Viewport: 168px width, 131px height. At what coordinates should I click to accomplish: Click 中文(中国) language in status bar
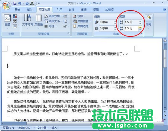pos(41,128)
